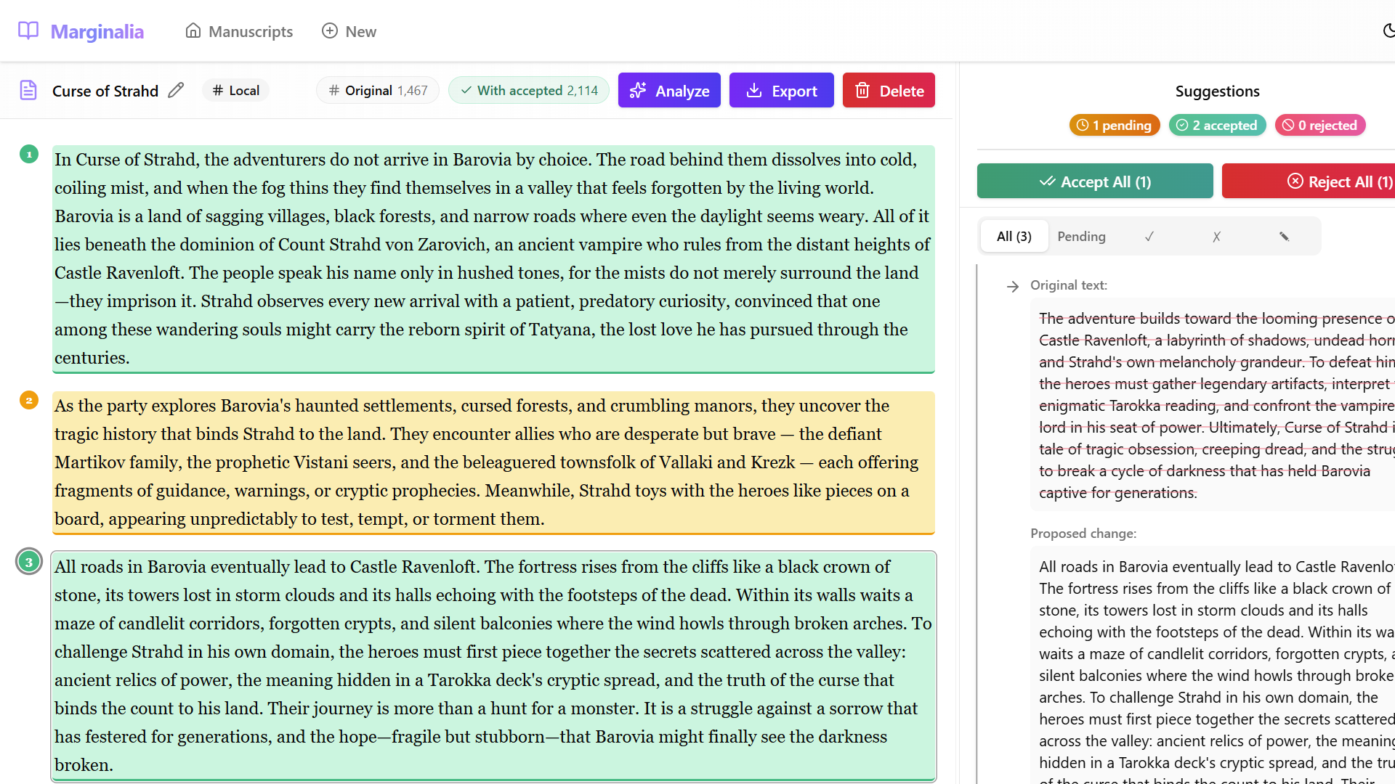Click the Suggestions panel heading
Screen dimensions: 1395x784
pos(1218,91)
